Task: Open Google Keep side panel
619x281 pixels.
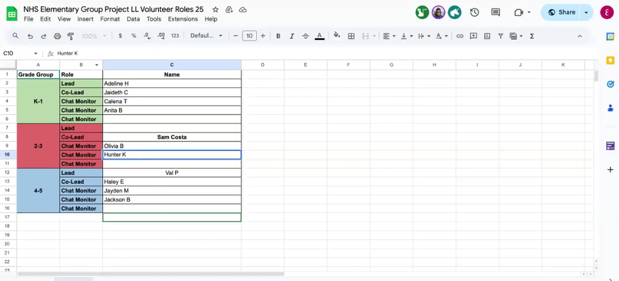Action: point(610,60)
